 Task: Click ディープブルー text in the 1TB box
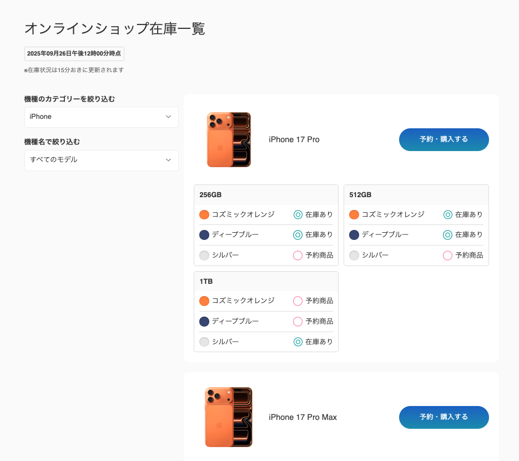[235, 321]
